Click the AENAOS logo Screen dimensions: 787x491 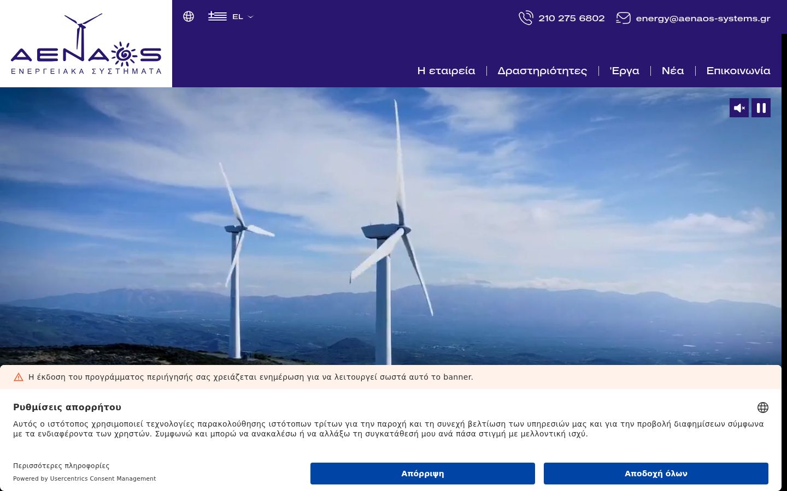pyautogui.click(x=86, y=44)
